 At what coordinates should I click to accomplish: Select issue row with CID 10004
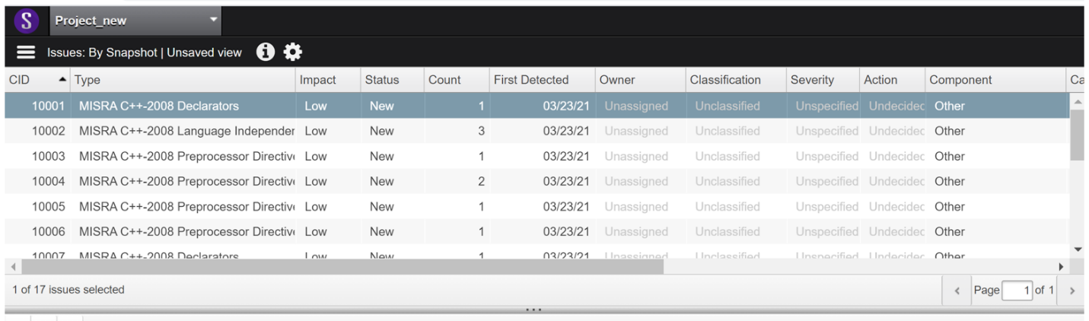537,181
